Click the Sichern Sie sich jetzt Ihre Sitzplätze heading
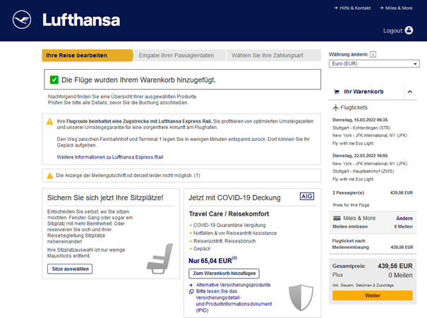The width and height of the screenshot is (427, 318). click(x=105, y=197)
